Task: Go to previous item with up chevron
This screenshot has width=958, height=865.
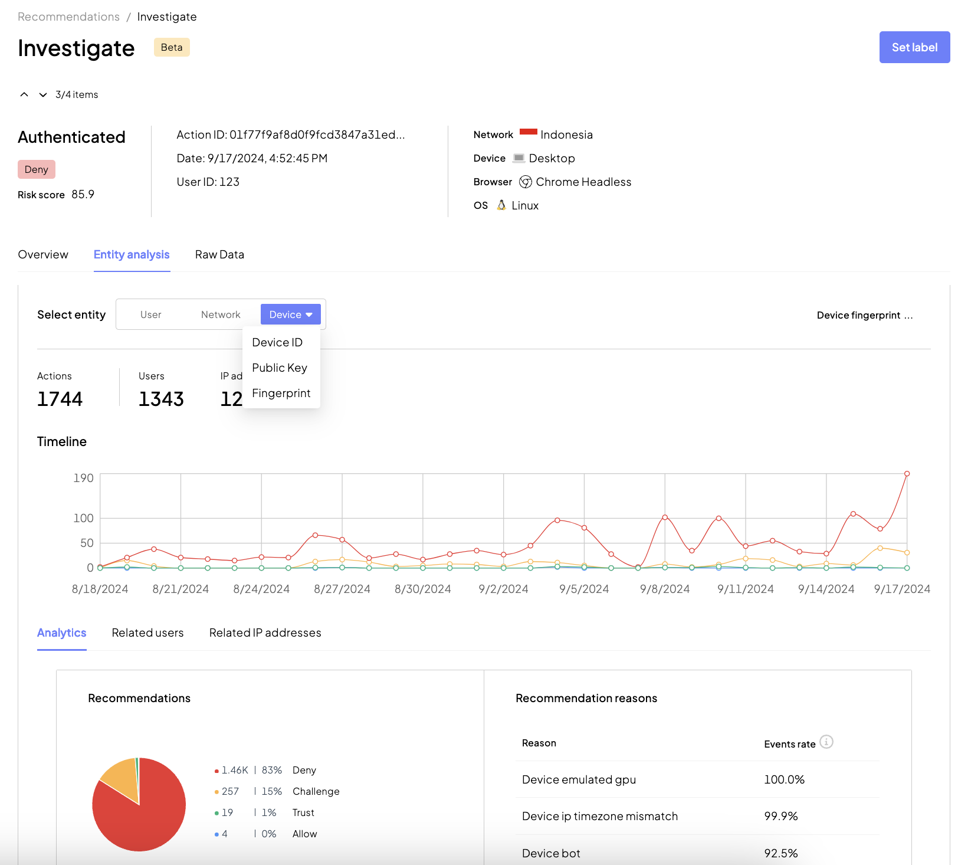Action: click(24, 94)
